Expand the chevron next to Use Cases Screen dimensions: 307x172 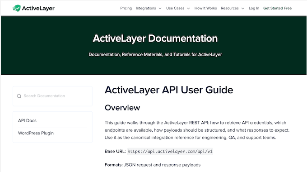click(x=188, y=9)
